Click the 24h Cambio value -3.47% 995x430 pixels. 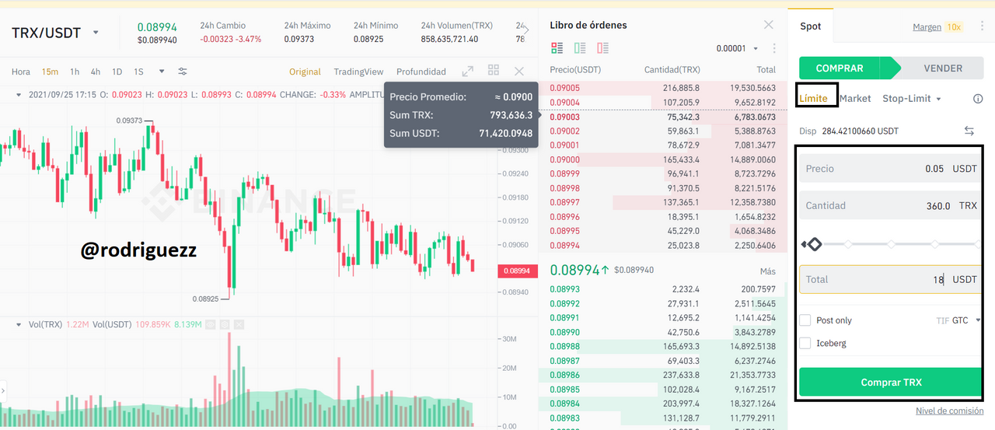[249, 39]
